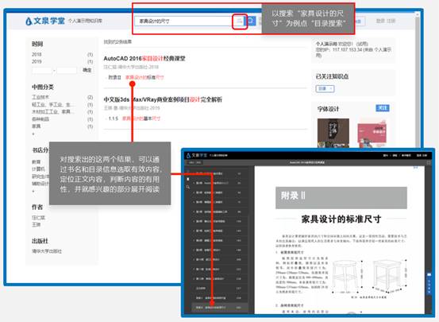Select the 家具 category filter
The width and height of the screenshot is (439, 322).
pyautogui.click(x=36, y=126)
